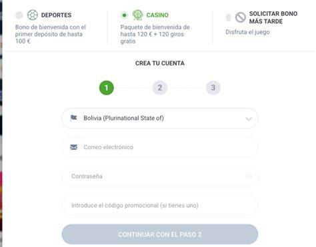Focus the Contraseña password field
The height and width of the screenshot is (247, 316).
(160, 176)
